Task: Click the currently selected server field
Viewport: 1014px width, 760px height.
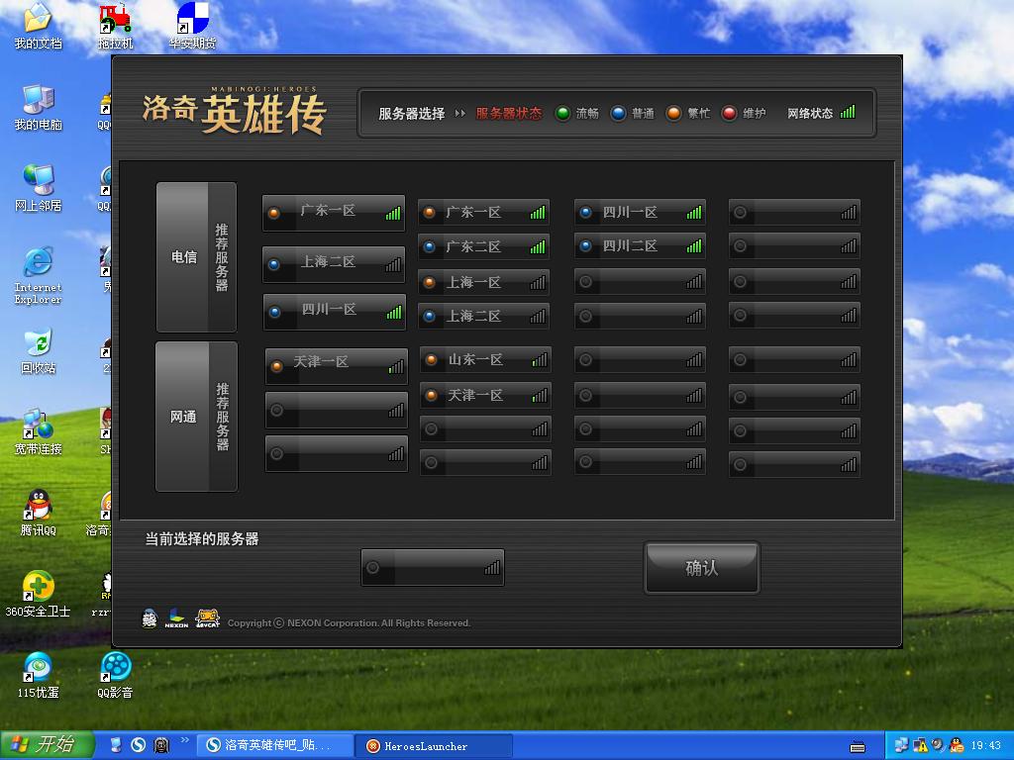Action: tap(433, 567)
